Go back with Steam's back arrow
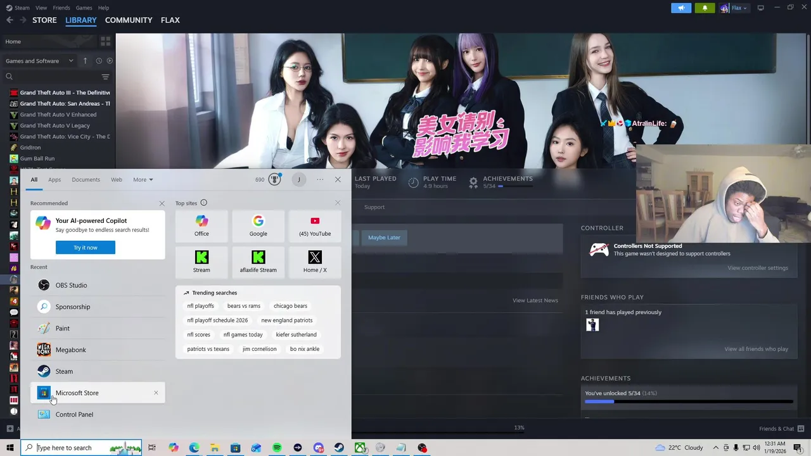 coord(10,20)
